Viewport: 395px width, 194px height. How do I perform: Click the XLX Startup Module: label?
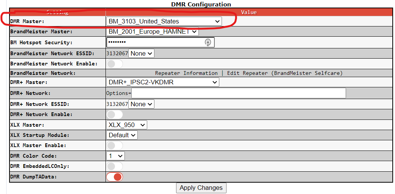click(40, 135)
